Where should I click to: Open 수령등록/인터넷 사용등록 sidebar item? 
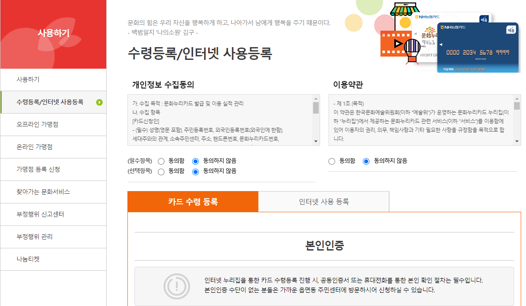(x=54, y=102)
